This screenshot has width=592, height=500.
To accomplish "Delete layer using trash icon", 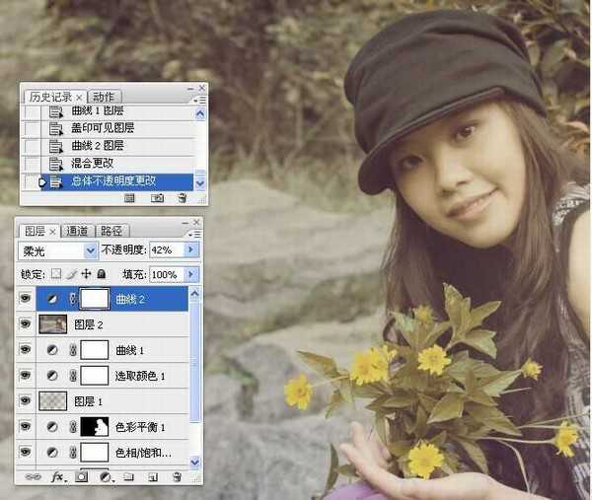I will coord(178,476).
